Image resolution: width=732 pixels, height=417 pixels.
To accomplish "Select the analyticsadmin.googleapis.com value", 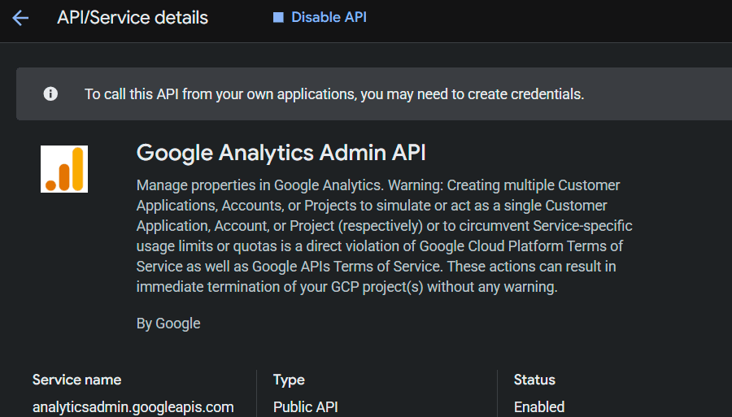I will tap(133, 407).
